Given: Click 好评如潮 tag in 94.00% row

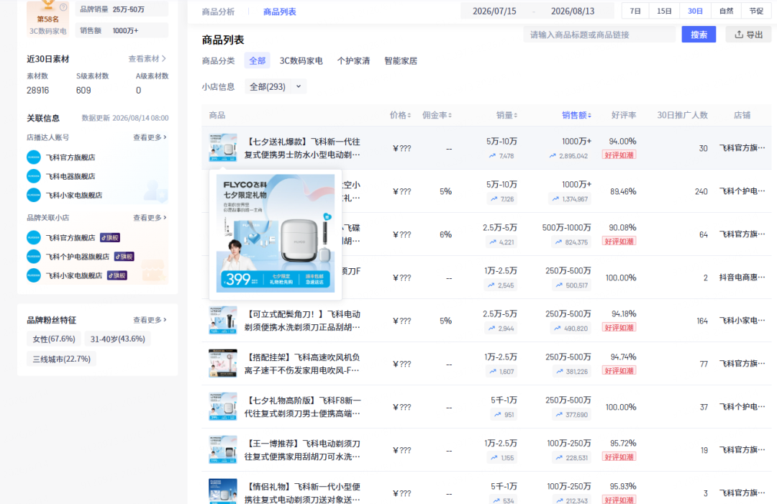Looking at the screenshot, I should pos(619,155).
